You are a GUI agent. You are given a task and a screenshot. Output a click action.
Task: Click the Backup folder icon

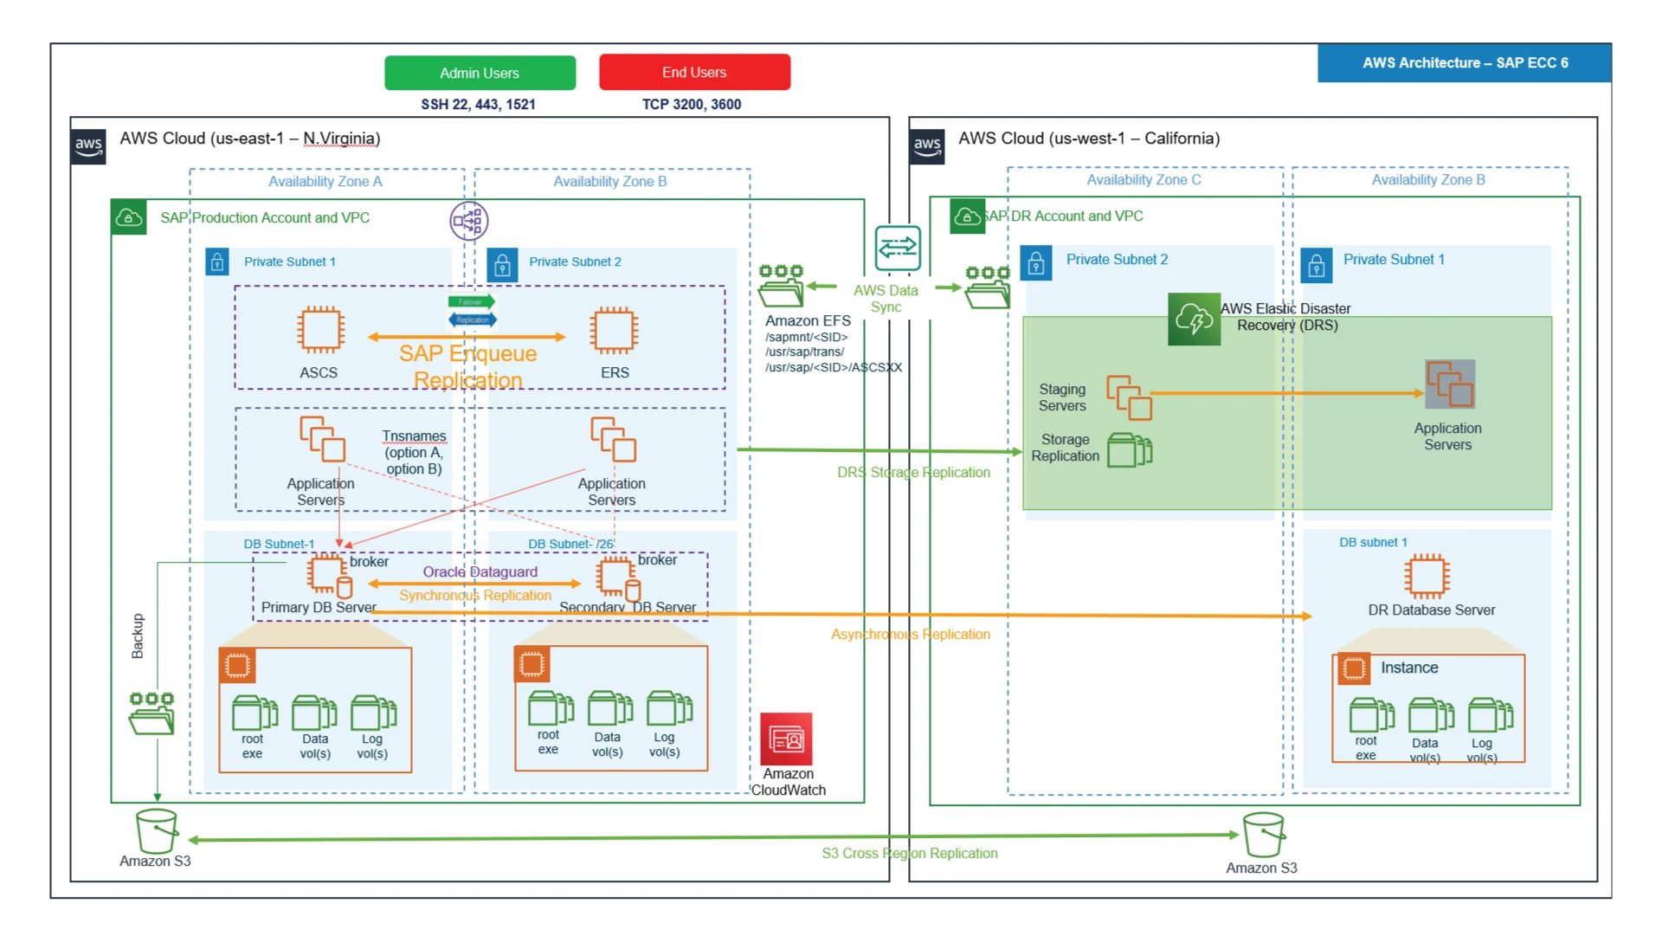click(x=151, y=713)
